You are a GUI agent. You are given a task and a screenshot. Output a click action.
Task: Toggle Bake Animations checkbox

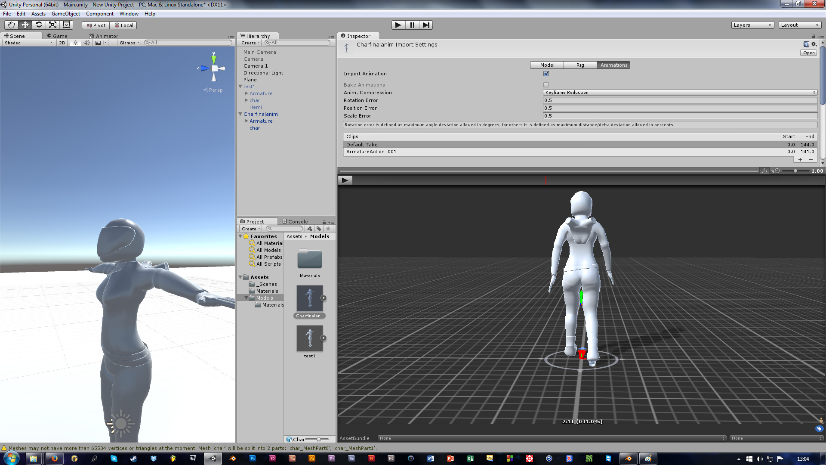pos(546,84)
